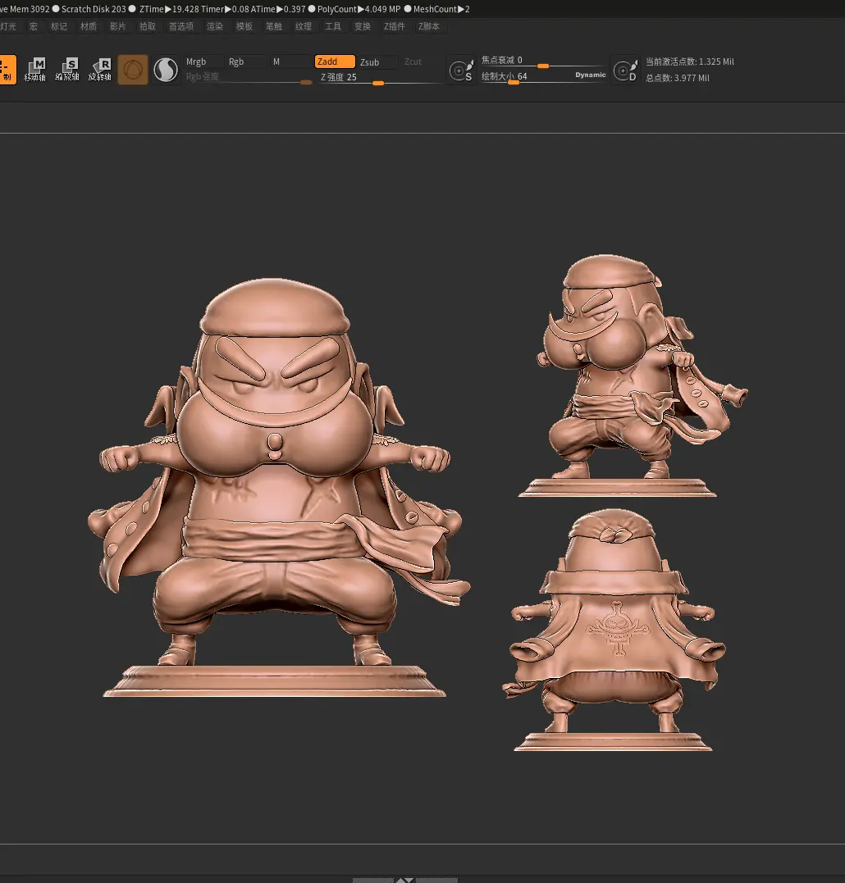Open the Z脚本 (ZScript) menu
Image resolution: width=845 pixels, height=883 pixels.
click(429, 26)
